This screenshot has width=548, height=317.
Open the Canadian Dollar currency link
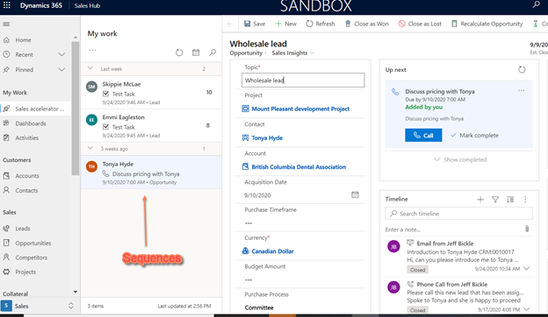(x=272, y=251)
